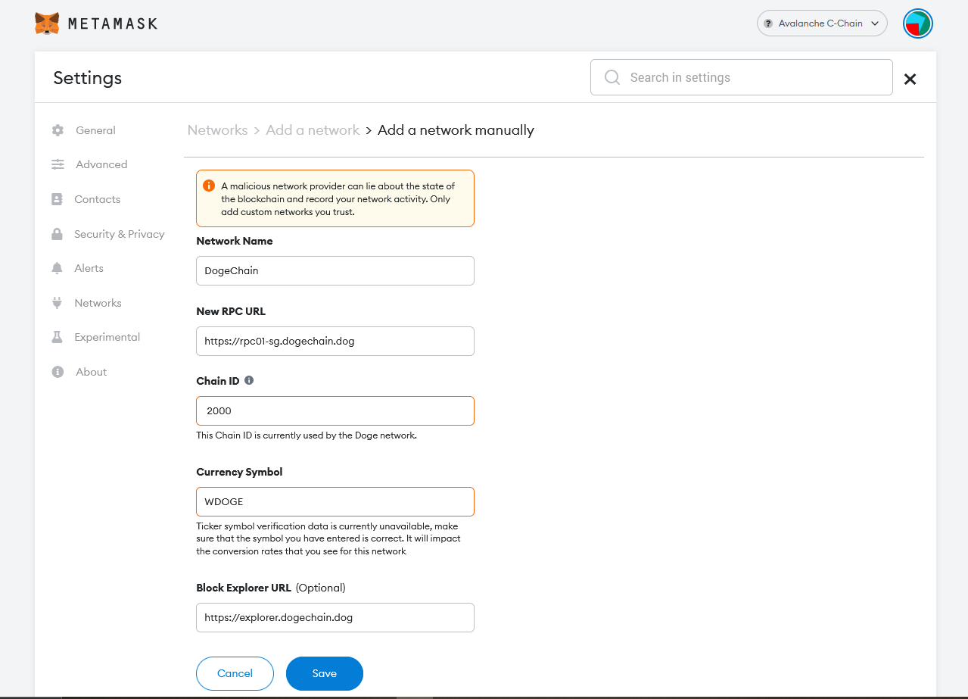Viewport: 968px width, 699px height.
Task: Click the question mark network icon
Action: (x=768, y=23)
